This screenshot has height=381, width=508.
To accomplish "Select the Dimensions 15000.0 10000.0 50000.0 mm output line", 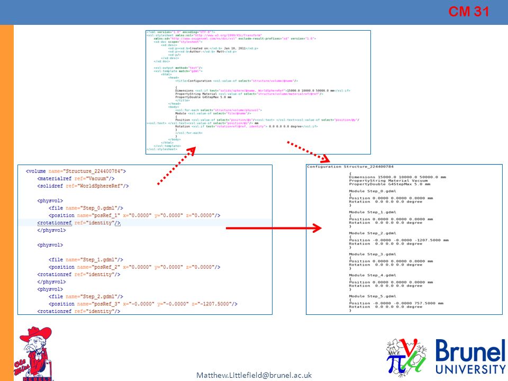I will pos(397,177).
